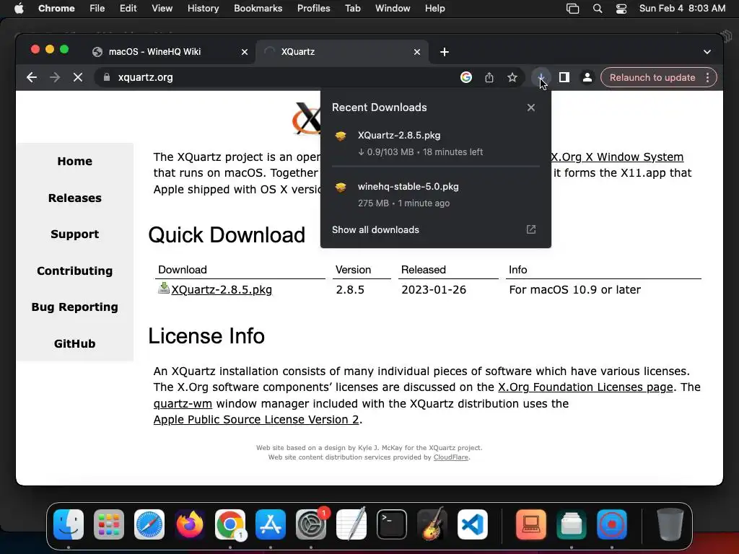Open the side panel
The width and height of the screenshot is (739, 554).
point(564,77)
